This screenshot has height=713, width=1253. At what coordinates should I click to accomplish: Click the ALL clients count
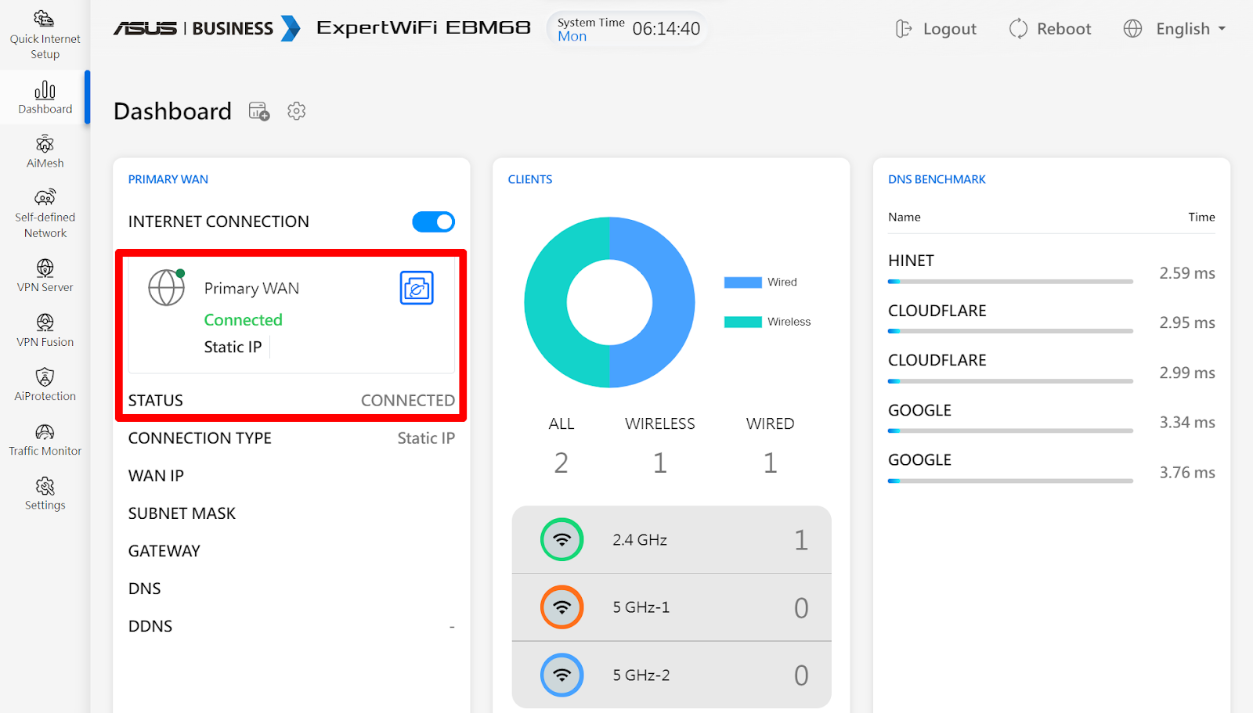pyautogui.click(x=561, y=463)
